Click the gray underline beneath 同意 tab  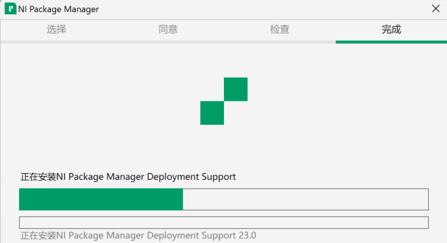(x=168, y=42)
